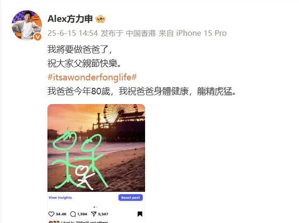
Task: Toggle the bookmark save icon
Action: coord(140,214)
